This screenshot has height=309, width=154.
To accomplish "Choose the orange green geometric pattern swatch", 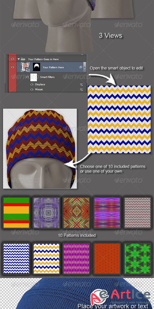I will [76, 213].
